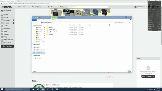
Task: Open the Windows Start menu
Action: pos(2,89)
